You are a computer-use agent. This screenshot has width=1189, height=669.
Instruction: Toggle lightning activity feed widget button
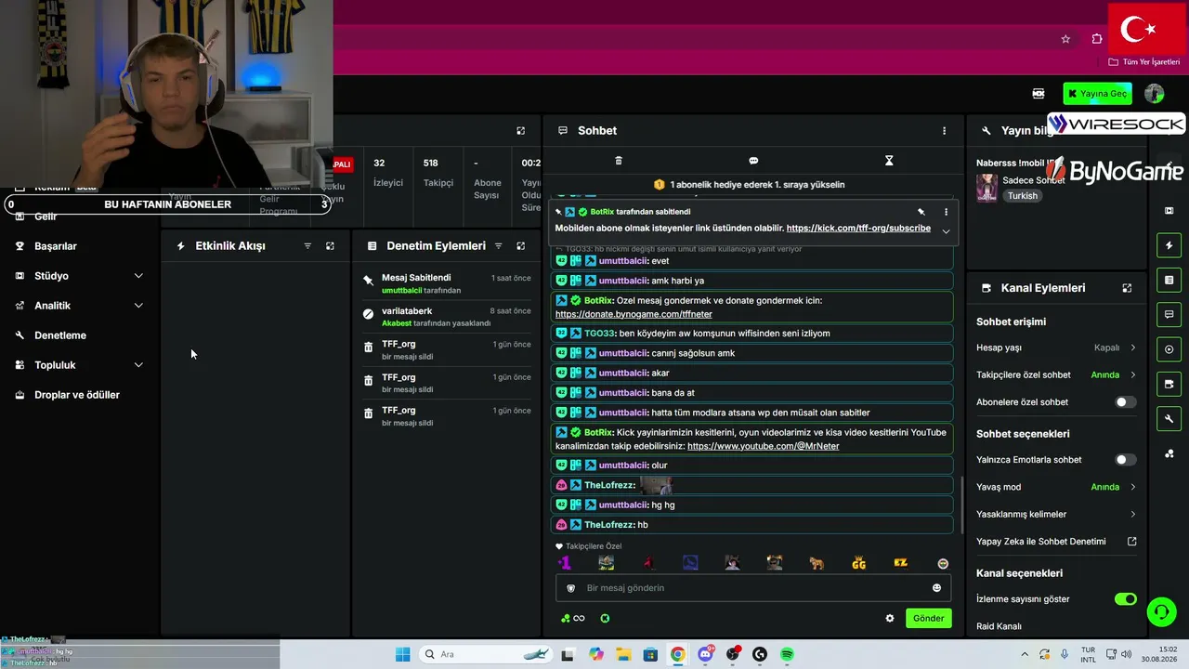pos(1169,245)
